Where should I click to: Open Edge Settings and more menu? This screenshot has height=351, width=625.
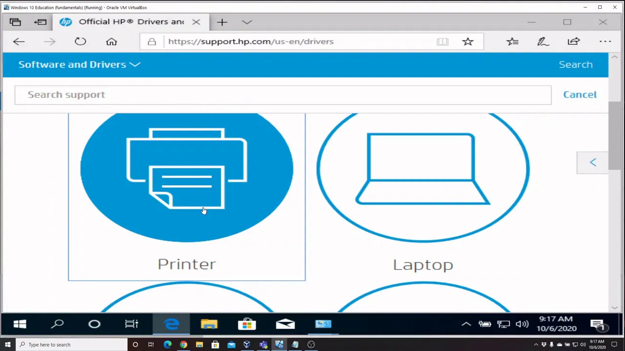click(605, 41)
